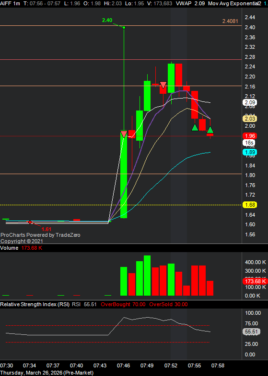The height and width of the screenshot is (376, 268).
Task: Click the red down-triangle marker on the 07:46 candle
Action: tap(124, 134)
